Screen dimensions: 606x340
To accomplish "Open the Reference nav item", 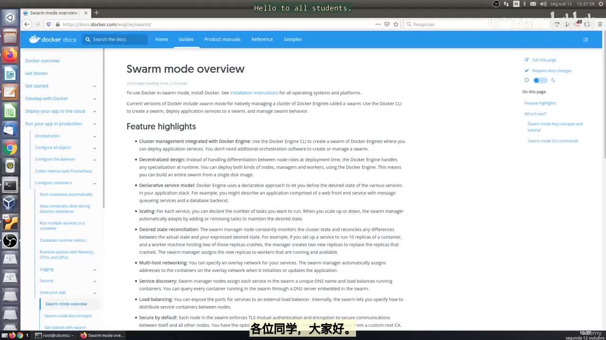I will (x=262, y=39).
